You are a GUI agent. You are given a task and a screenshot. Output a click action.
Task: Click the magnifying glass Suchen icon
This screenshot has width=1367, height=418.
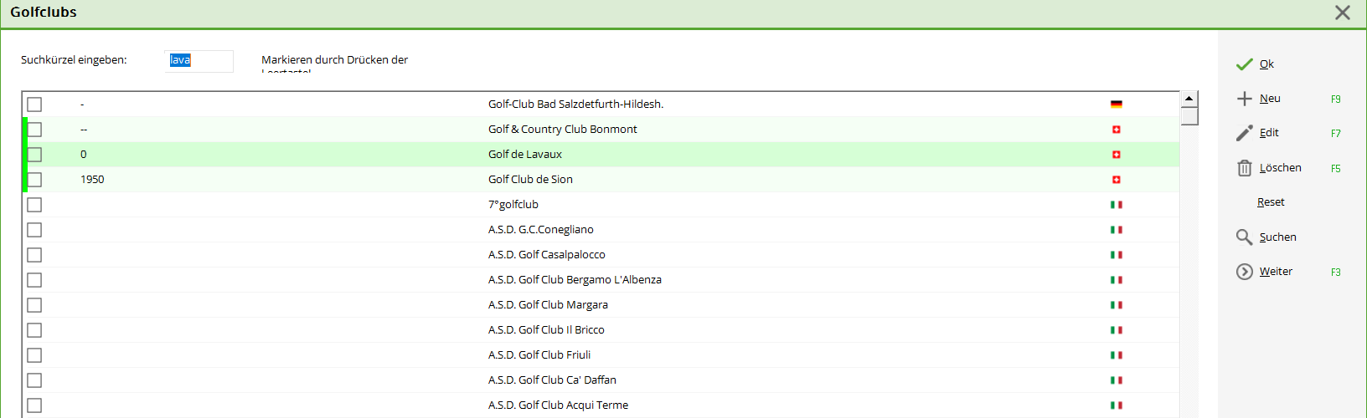[1245, 237]
